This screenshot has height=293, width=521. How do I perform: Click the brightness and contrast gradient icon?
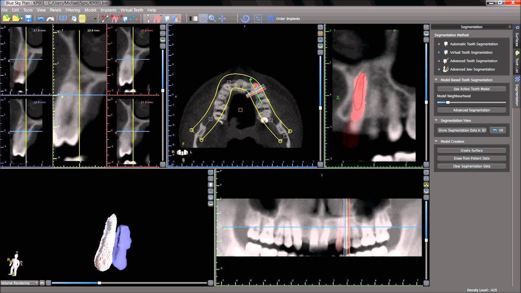(193, 19)
